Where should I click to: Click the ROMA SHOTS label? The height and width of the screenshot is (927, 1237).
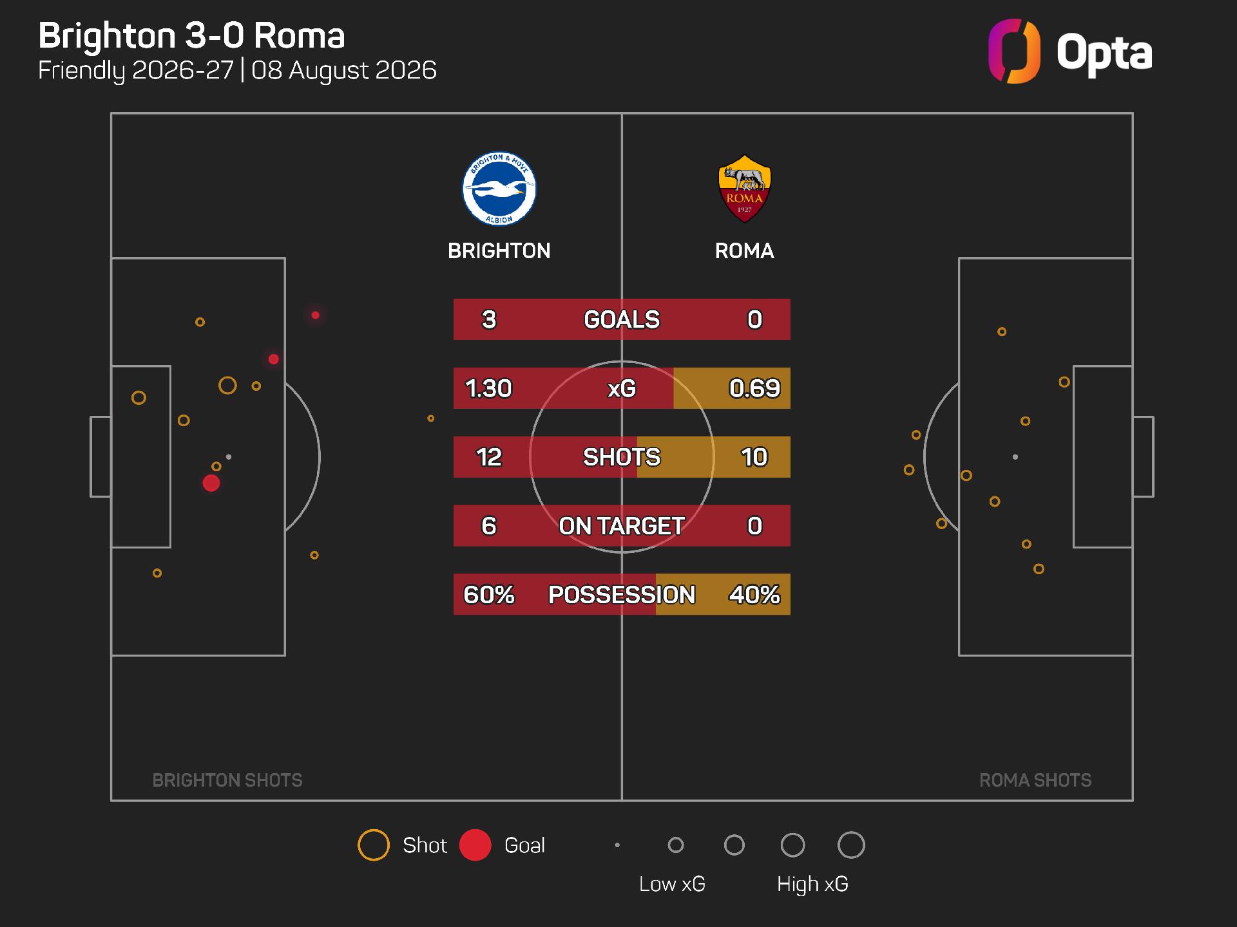click(1035, 780)
